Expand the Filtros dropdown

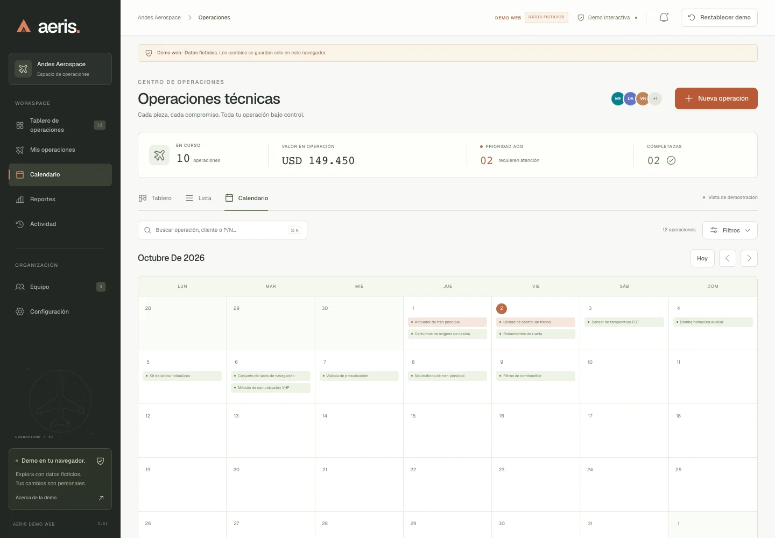coord(730,230)
